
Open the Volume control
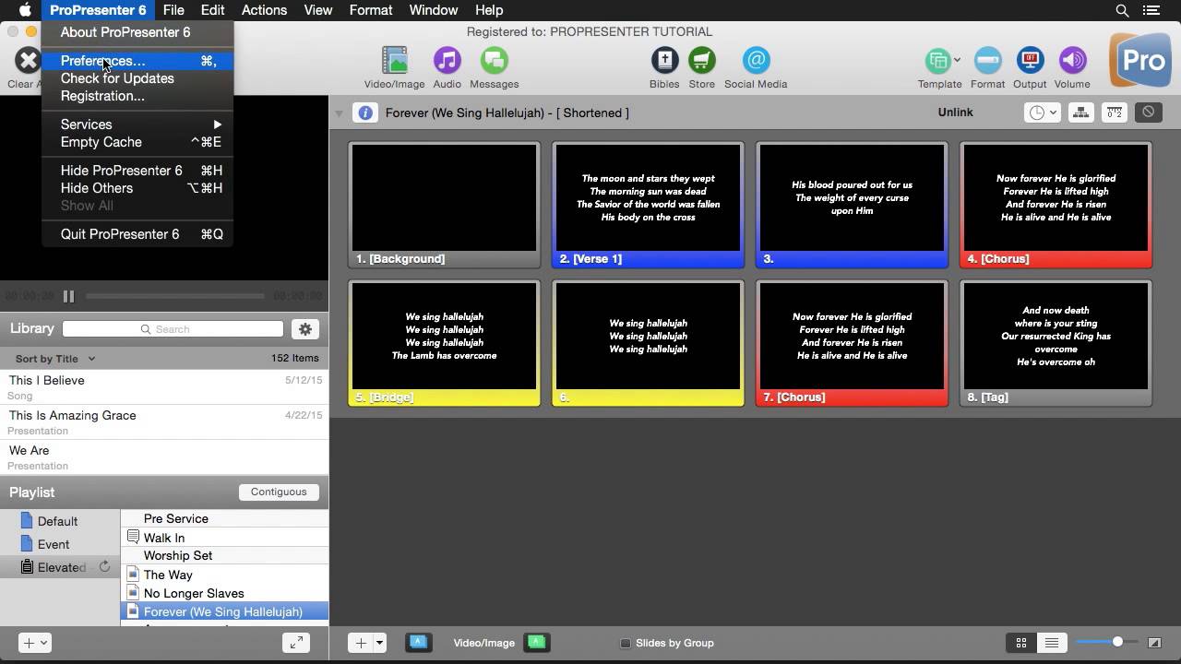click(1072, 61)
